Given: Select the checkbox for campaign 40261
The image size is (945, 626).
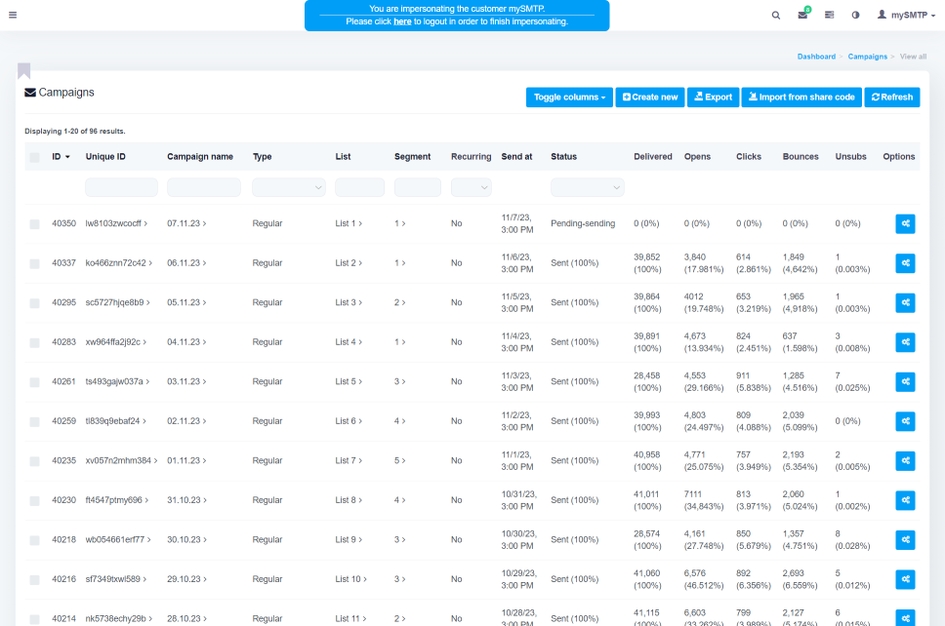Looking at the screenshot, I should pos(34,382).
